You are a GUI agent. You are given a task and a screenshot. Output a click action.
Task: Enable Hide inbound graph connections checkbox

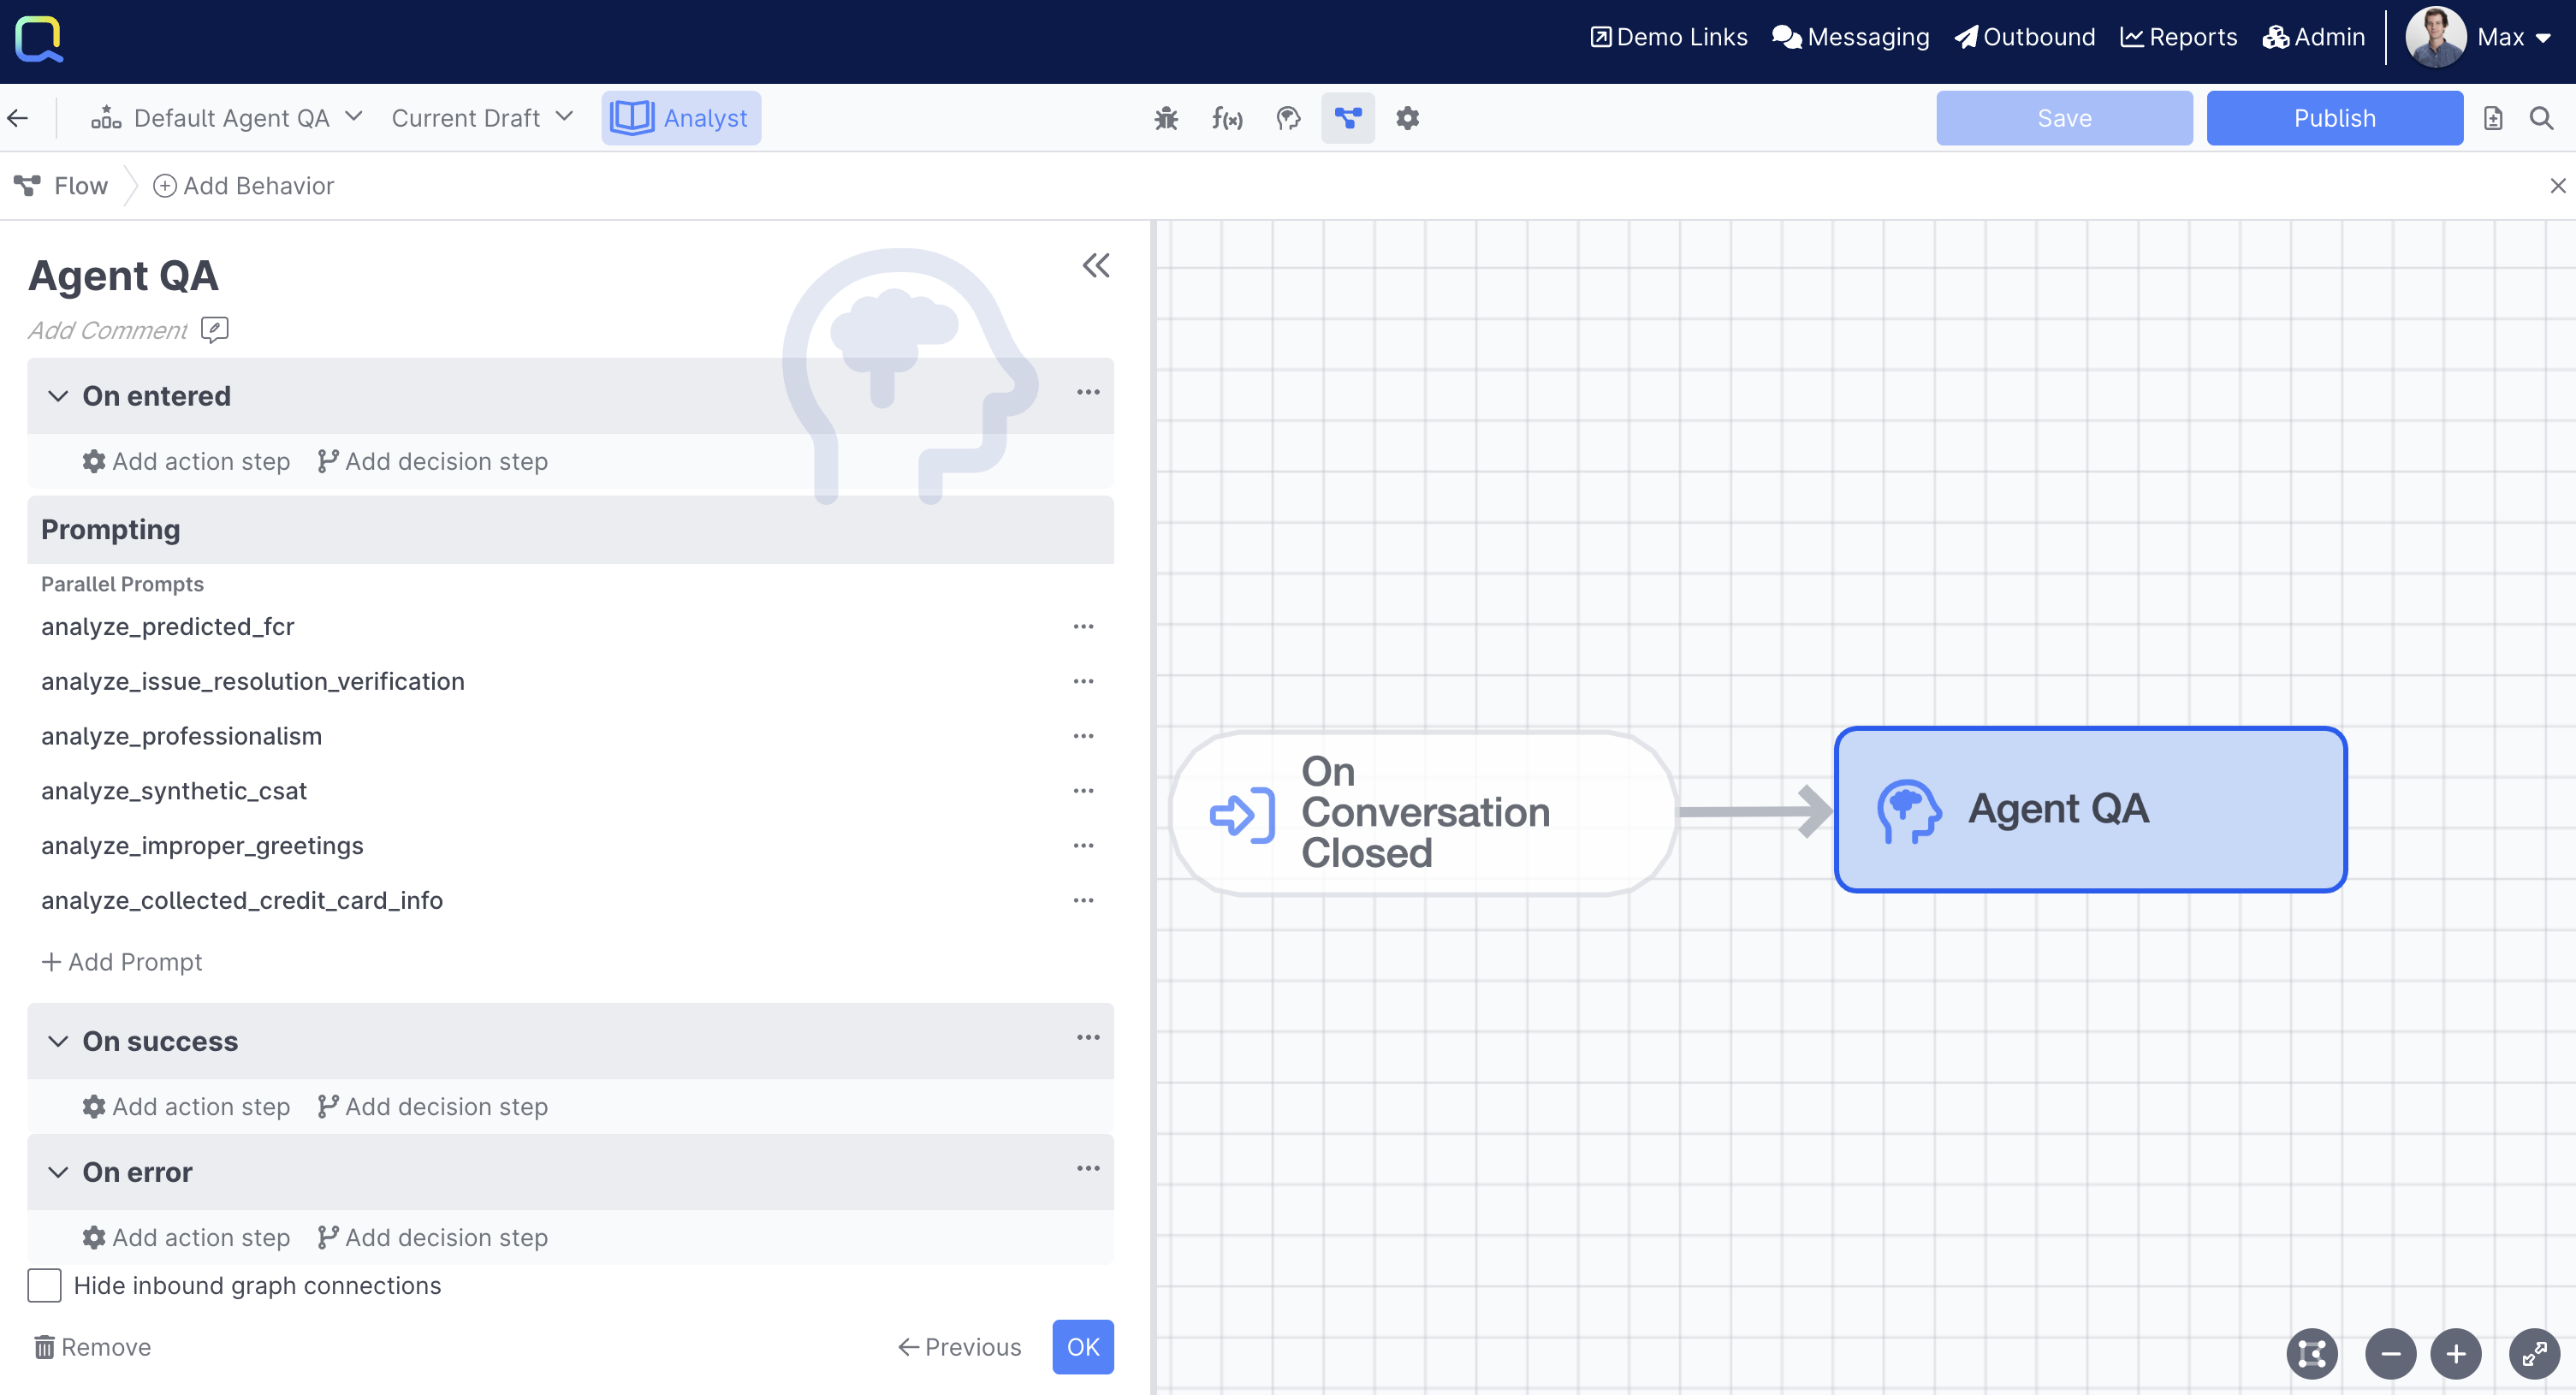click(x=44, y=1285)
